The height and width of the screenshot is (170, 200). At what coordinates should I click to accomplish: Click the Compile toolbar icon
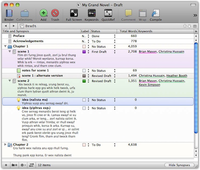click(x=156, y=13)
